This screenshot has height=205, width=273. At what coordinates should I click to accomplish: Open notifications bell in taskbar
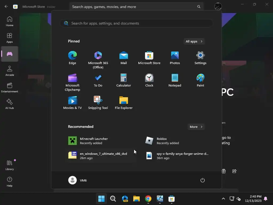tap(266, 199)
